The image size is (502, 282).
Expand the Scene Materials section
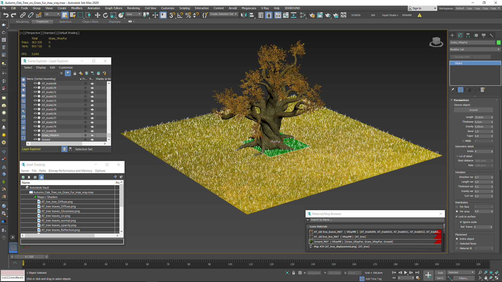307,226
